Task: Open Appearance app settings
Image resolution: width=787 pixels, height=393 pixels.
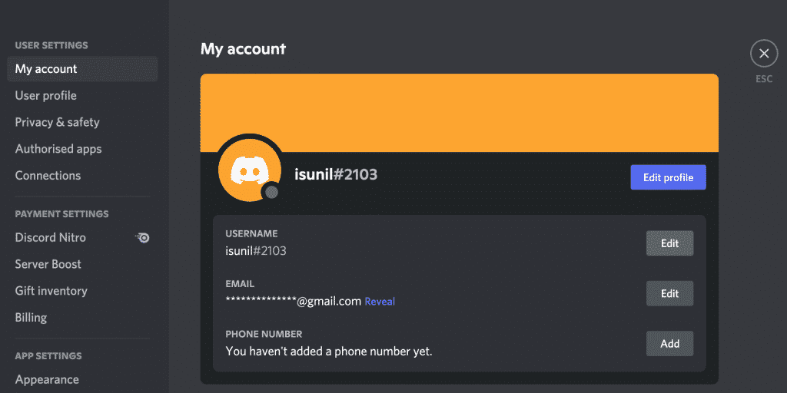Action: [x=47, y=380]
